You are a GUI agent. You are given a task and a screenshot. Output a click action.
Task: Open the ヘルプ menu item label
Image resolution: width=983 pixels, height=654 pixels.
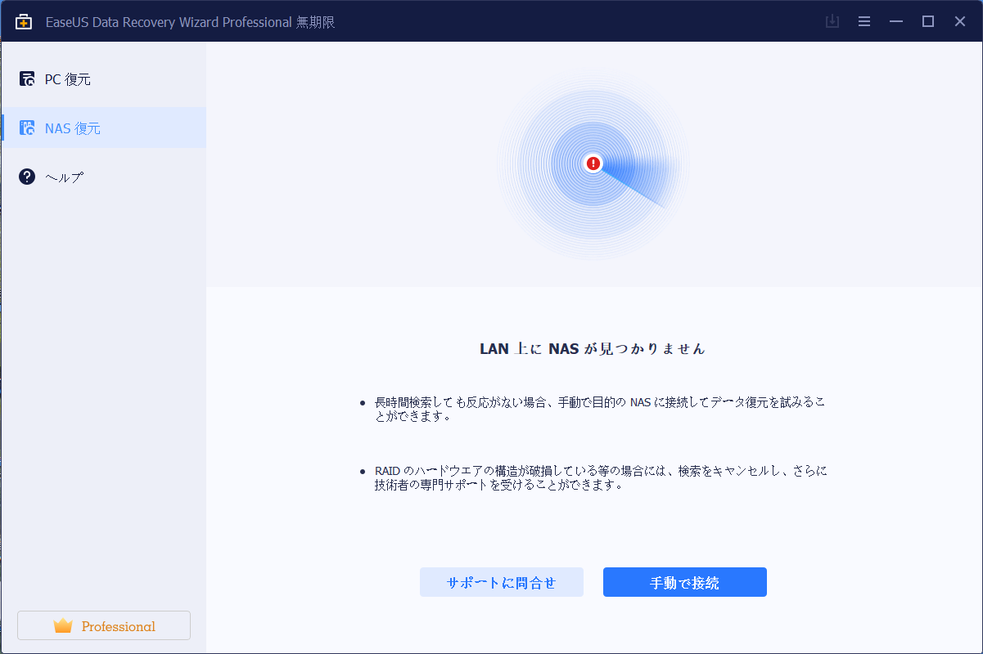[x=64, y=177]
